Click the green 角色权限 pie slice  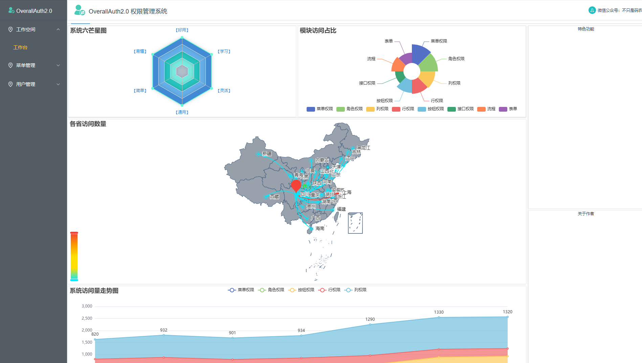[429, 63]
